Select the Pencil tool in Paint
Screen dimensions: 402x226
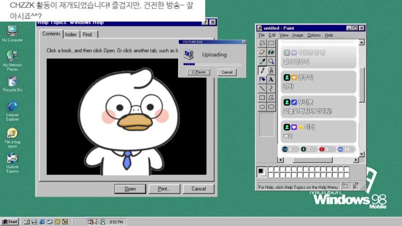[x=262, y=71]
